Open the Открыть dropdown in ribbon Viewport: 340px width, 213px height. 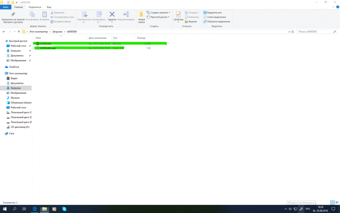click(x=192, y=12)
